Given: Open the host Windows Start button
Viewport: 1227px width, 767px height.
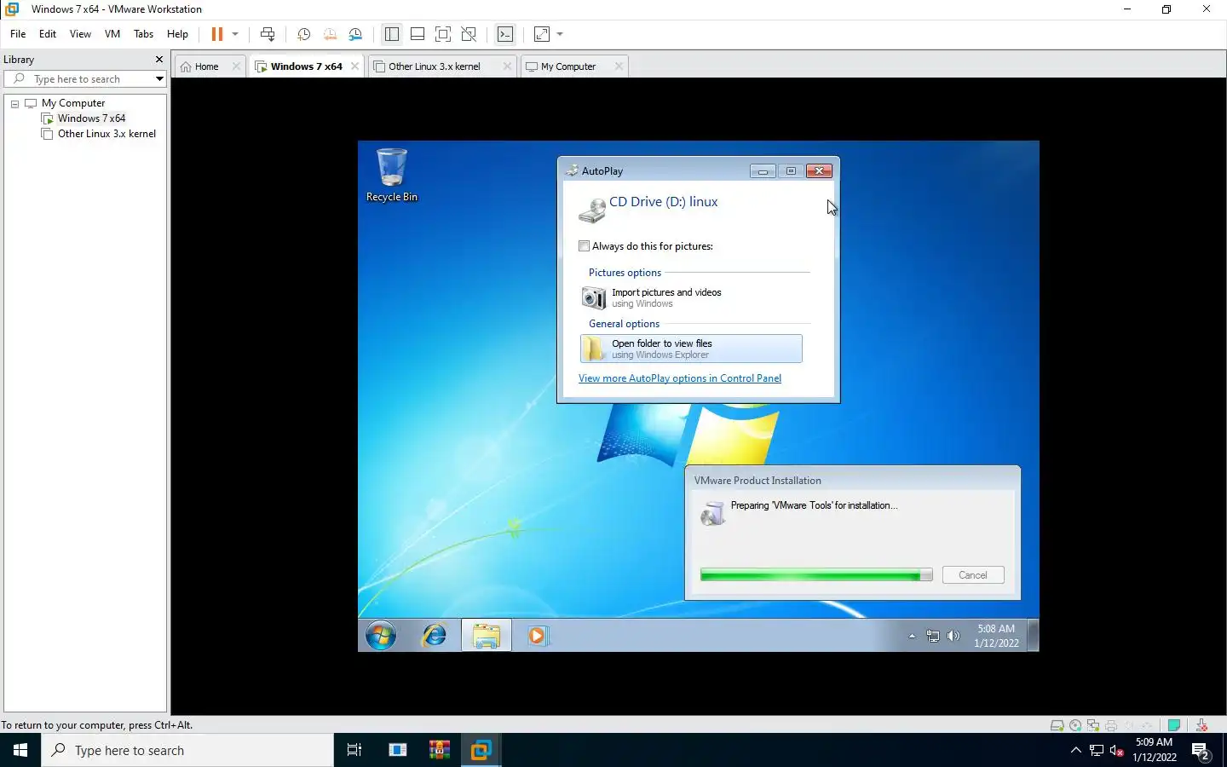Looking at the screenshot, I should [x=20, y=750].
